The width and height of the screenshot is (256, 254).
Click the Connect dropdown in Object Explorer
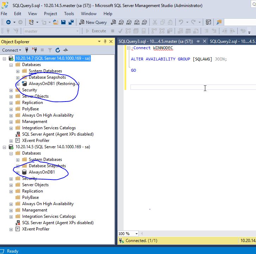point(11,50)
